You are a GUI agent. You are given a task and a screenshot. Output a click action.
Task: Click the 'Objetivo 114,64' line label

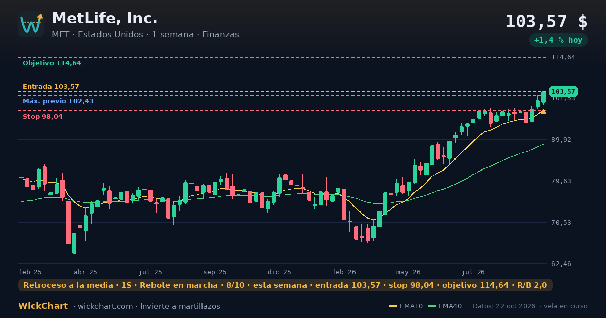(x=52, y=63)
